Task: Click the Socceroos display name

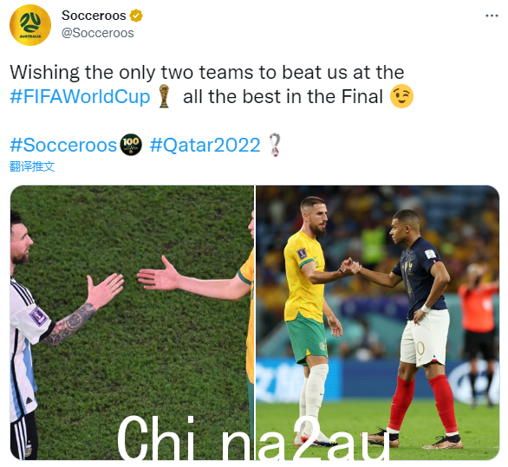Action: coord(94,16)
